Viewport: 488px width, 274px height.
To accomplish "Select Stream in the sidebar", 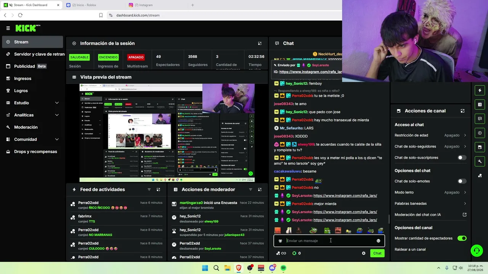I will coord(32,42).
